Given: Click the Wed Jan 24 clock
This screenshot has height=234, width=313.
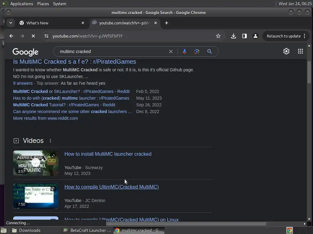Looking at the screenshot, I should point(295,4).
